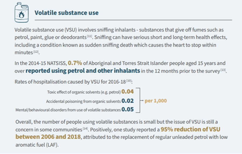
Task: Select the 0.05 mental/behavioural disorders rate
Action: pyautogui.click(x=127, y=109)
